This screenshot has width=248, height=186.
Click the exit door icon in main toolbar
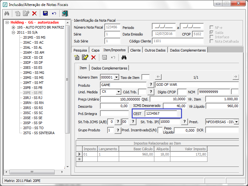tap(65, 14)
